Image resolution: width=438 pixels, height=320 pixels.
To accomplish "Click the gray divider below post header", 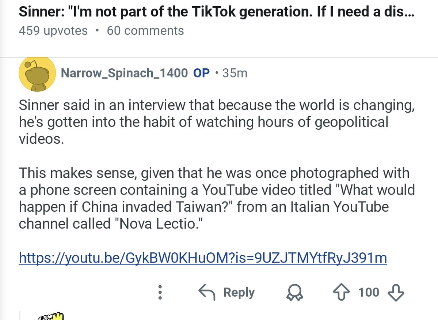I will [219, 56].
